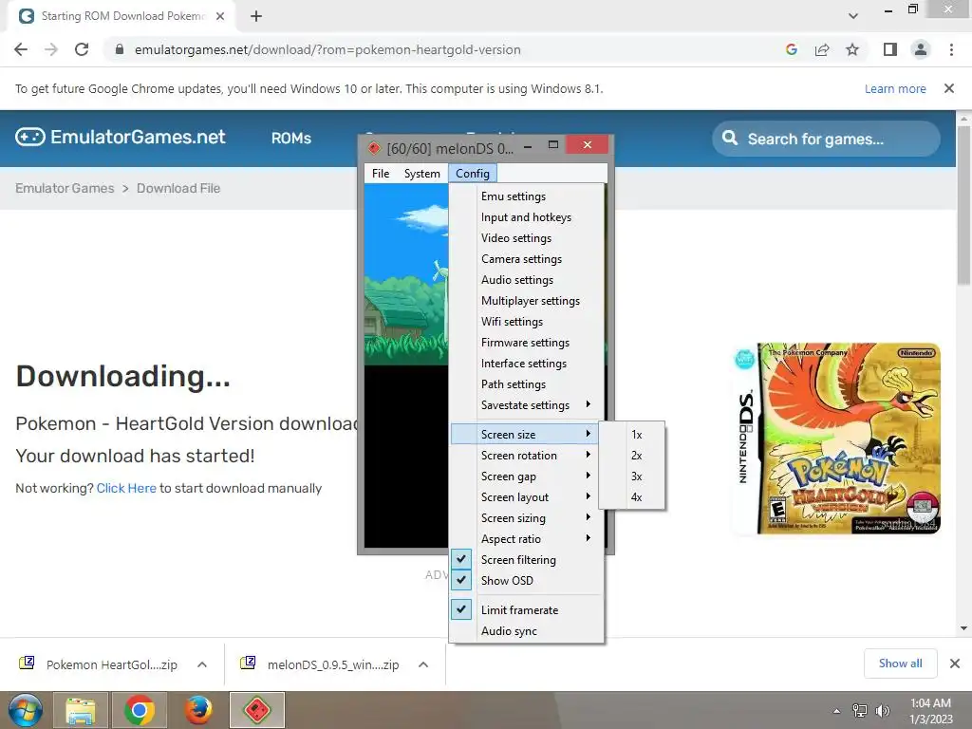The height and width of the screenshot is (729, 972).
Task: Go back in Chrome
Action: coord(21,49)
